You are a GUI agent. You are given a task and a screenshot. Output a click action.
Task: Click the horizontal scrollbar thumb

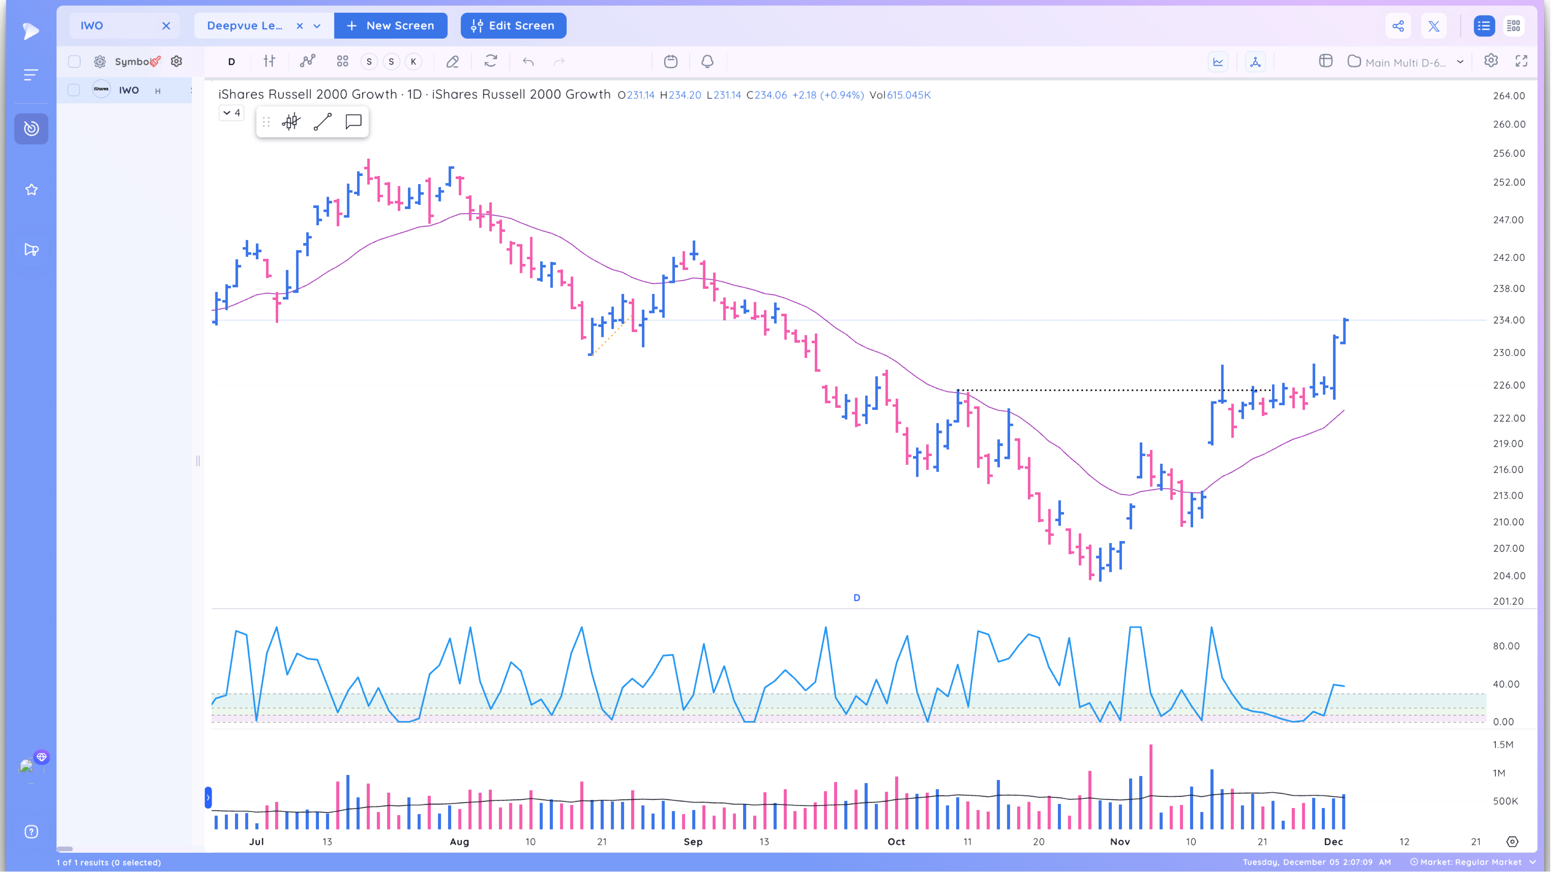coord(65,849)
